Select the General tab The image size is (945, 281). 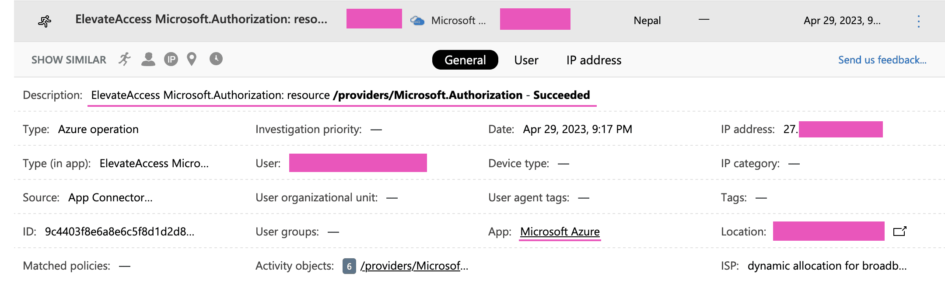click(465, 60)
